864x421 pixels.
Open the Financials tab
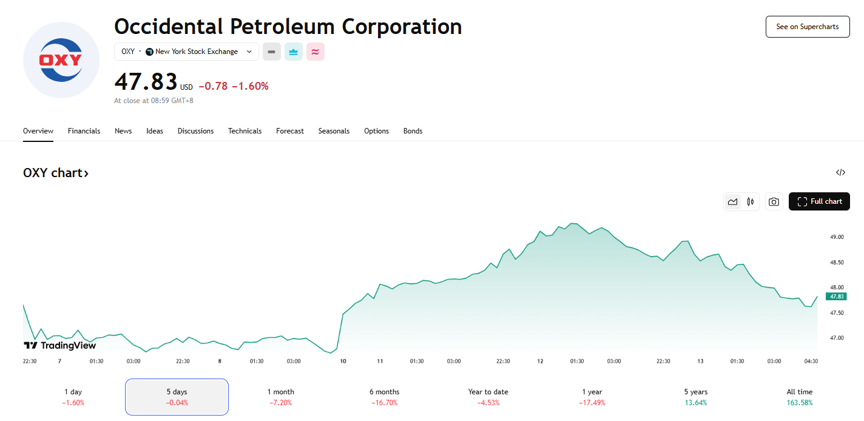(84, 131)
